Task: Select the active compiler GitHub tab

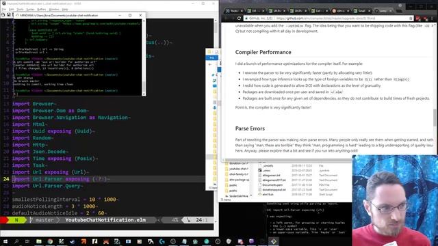Action: pyautogui.click(x=383, y=11)
